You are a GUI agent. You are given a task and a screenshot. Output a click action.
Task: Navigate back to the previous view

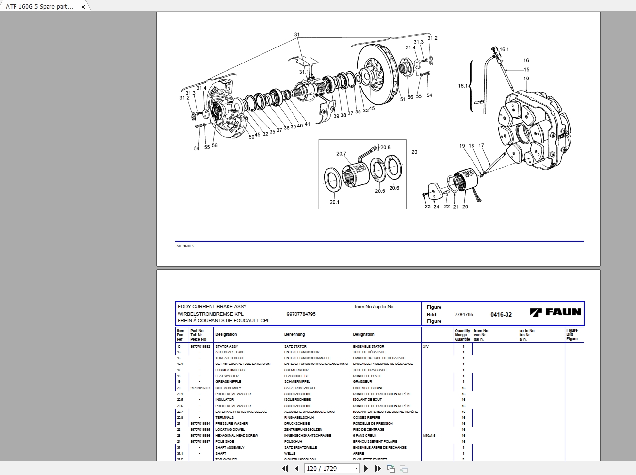tap(391, 468)
